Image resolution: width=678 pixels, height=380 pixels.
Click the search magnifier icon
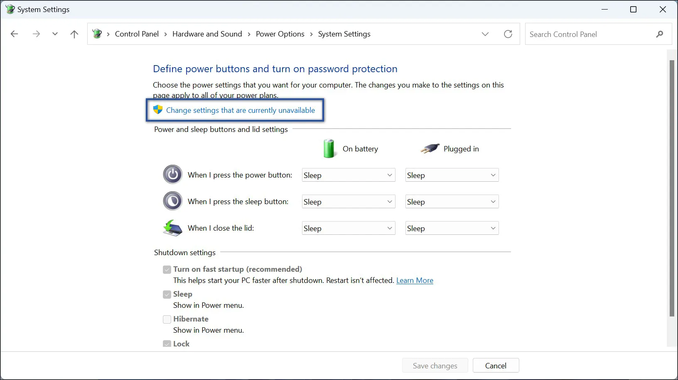tap(660, 34)
